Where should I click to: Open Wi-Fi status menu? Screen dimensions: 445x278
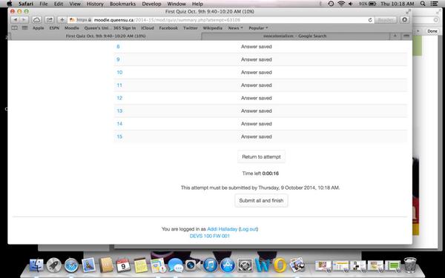pos(341,4)
